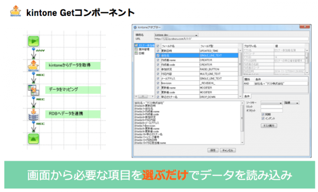Close the kintoneアダプター dialog
This screenshot has height=192, width=318.
click(x=305, y=26)
